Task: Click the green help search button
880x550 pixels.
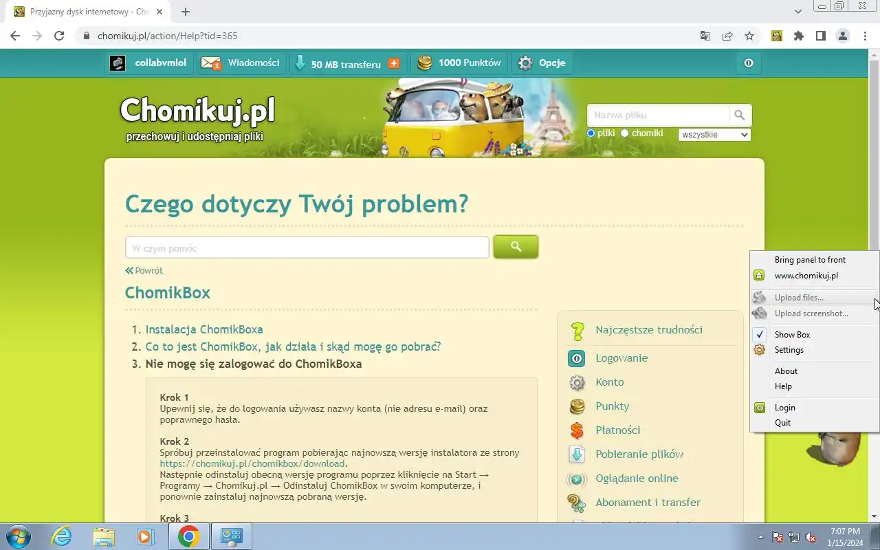Action: [x=516, y=247]
